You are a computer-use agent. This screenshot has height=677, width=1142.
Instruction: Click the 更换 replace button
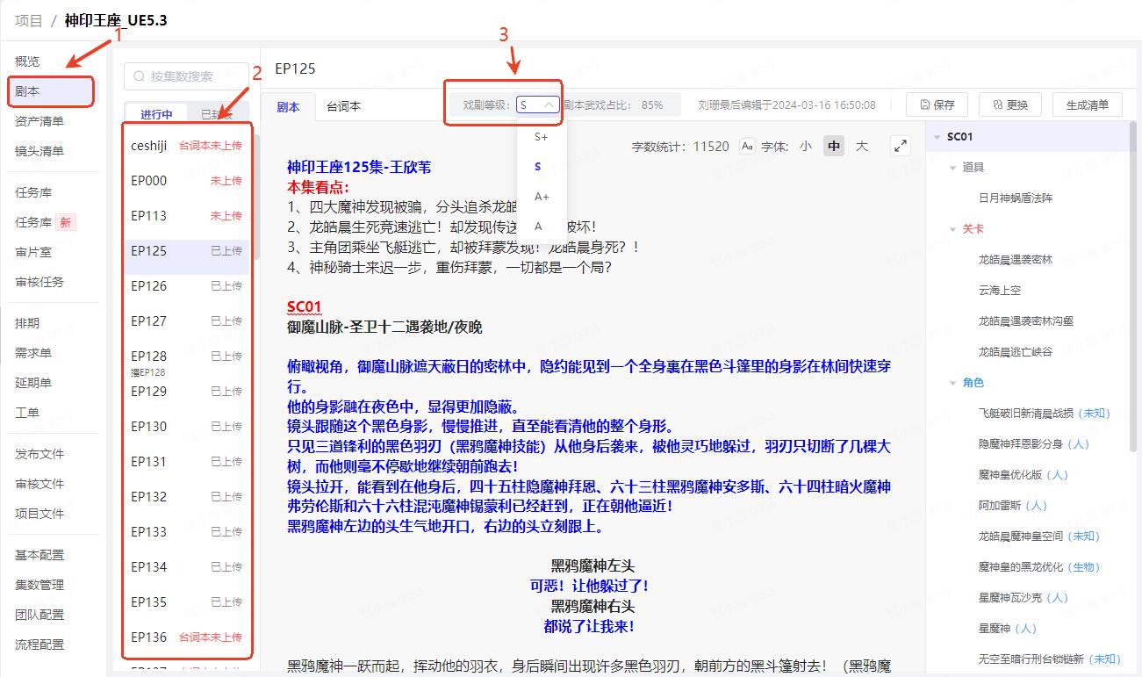click(x=1009, y=104)
